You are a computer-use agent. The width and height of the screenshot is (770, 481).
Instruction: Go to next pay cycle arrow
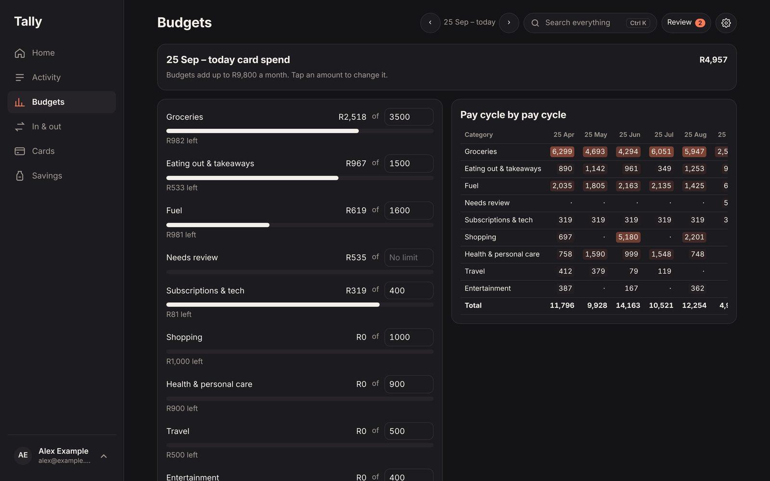point(509,23)
